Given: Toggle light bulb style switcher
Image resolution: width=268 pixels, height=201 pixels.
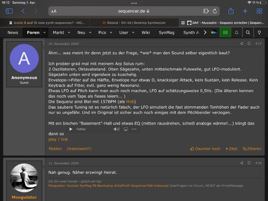Looking at the screenshot, I should [x=259, y=33].
